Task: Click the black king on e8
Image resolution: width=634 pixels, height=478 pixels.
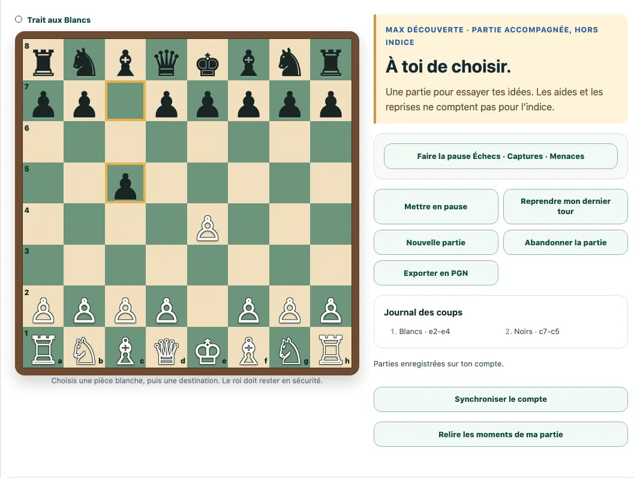Action: (x=208, y=59)
